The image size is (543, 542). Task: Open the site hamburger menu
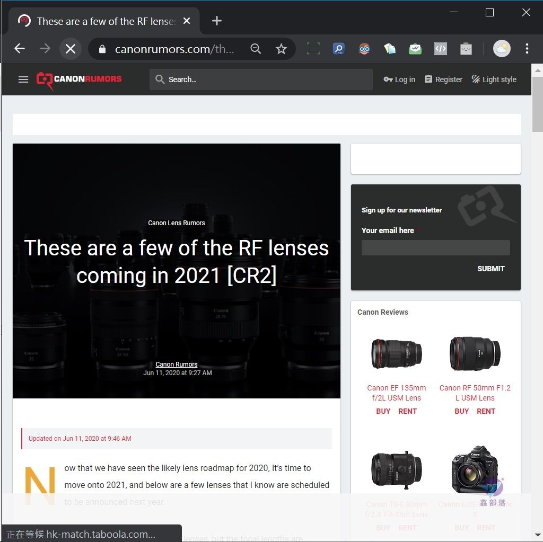point(23,79)
